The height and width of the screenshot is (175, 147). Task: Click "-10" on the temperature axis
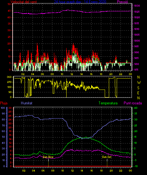136,166
